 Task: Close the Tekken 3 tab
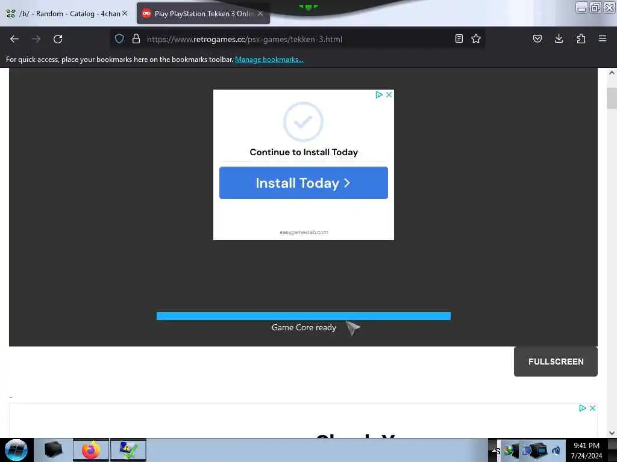(x=260, y=13)
